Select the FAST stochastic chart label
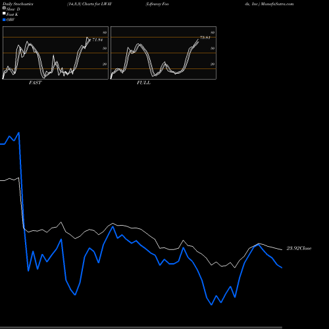The width and height of the screenshot is (329, 329). point(35,83)
